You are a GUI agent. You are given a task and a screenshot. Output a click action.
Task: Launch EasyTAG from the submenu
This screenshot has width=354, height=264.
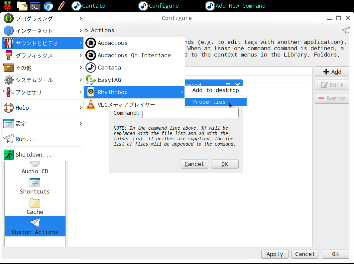(x=134, y=80)
